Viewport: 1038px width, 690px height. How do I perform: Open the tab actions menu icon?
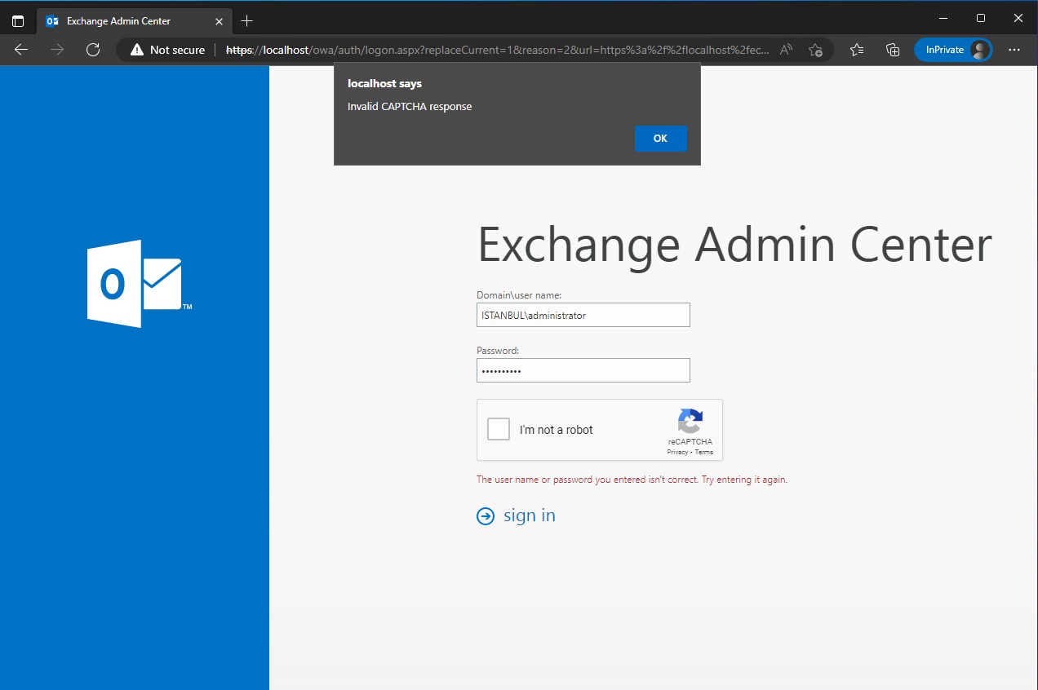coord(18,20)
